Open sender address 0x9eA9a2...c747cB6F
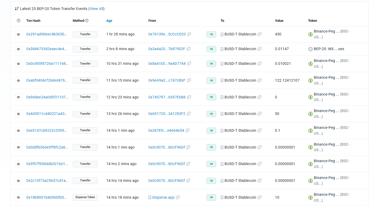 (x=167, y=80)
